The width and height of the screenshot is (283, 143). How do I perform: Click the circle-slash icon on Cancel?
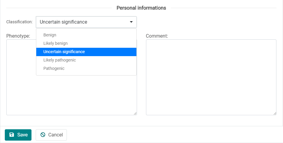tap(43, 135)
